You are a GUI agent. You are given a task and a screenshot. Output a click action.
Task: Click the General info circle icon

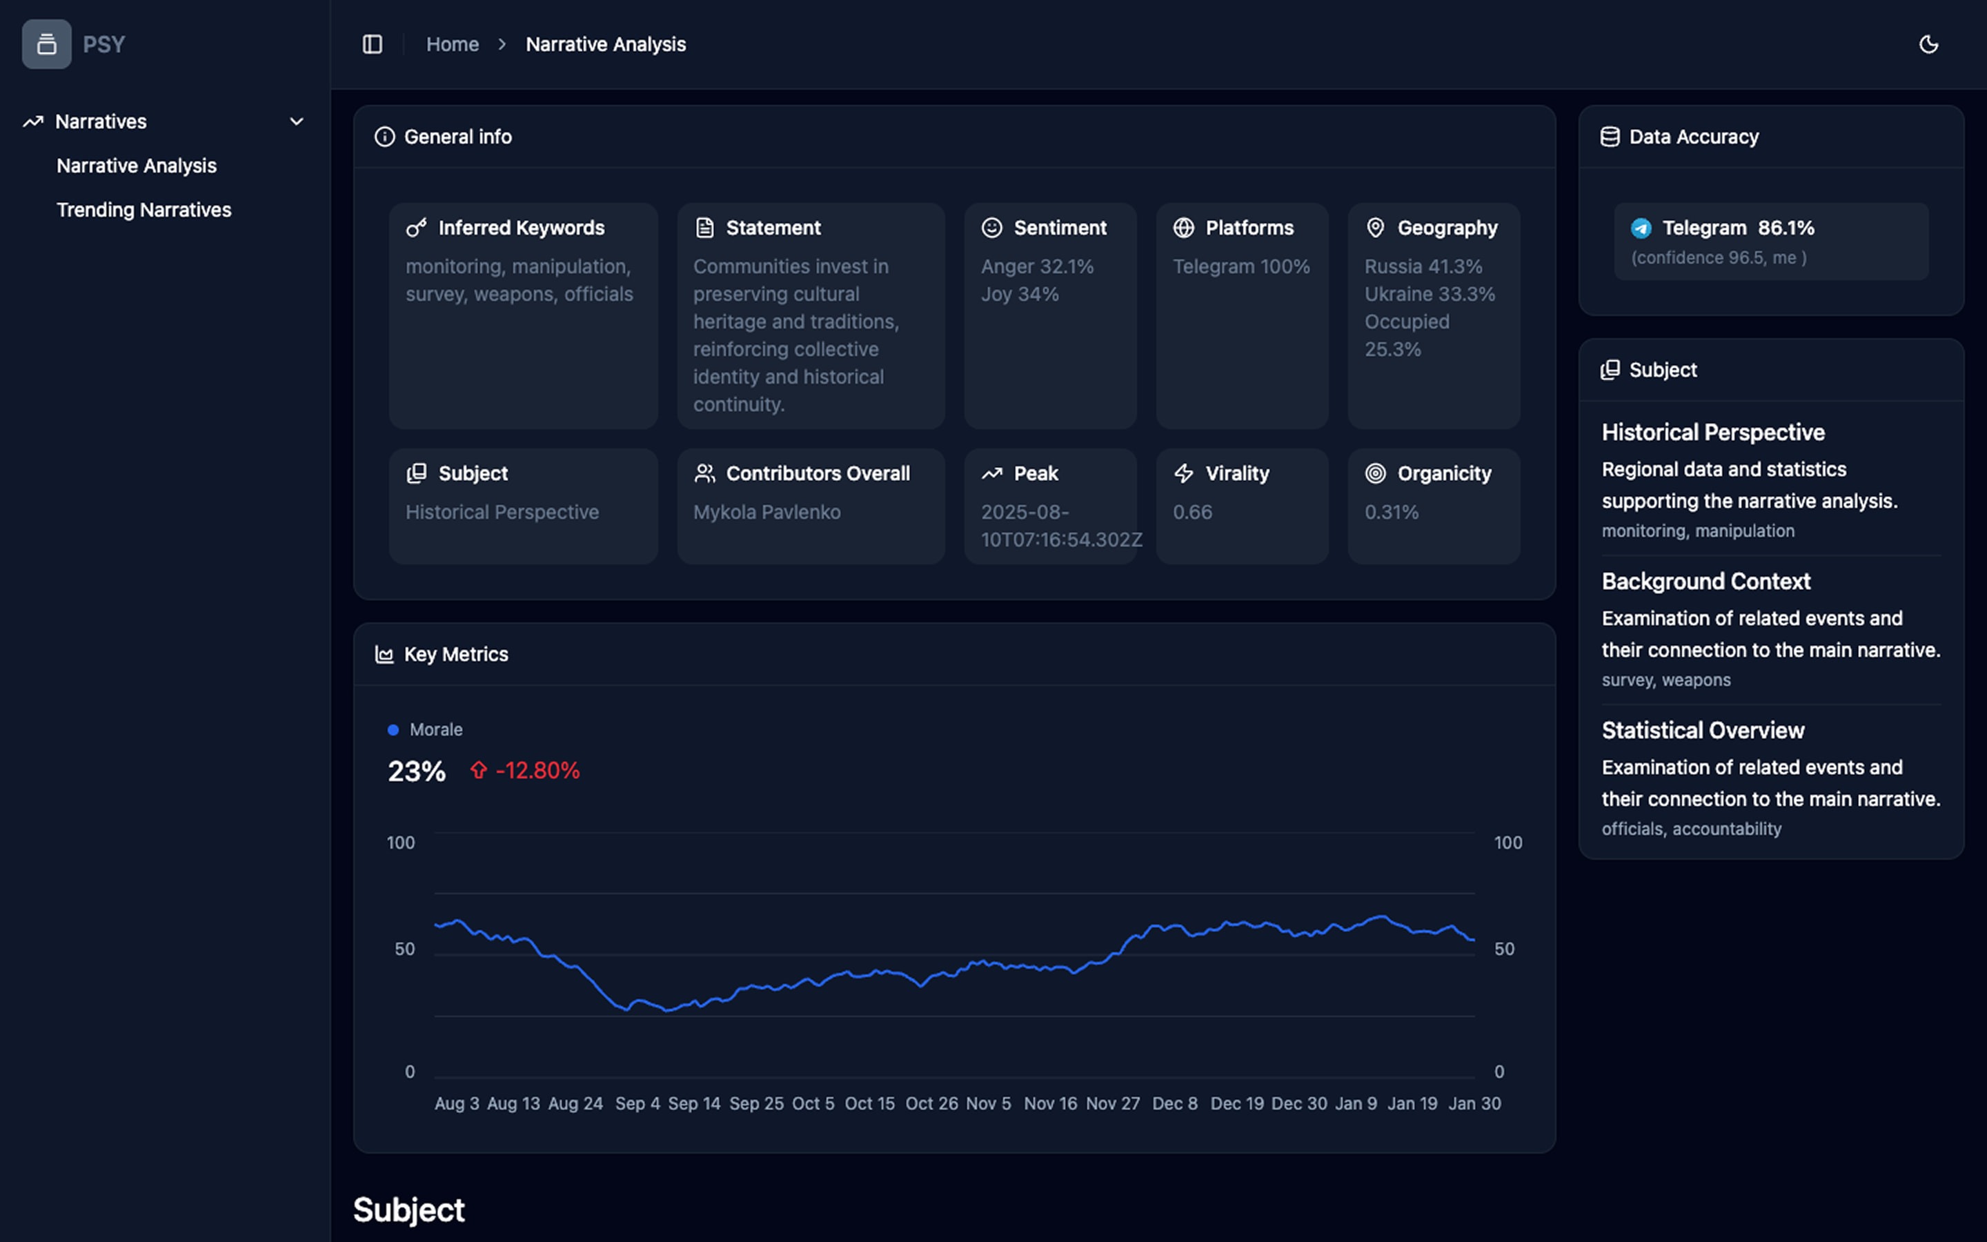(384, 137)
